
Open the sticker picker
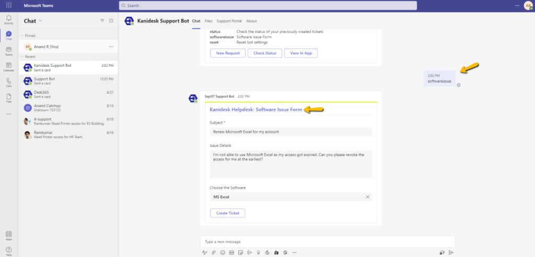point(240,253)
